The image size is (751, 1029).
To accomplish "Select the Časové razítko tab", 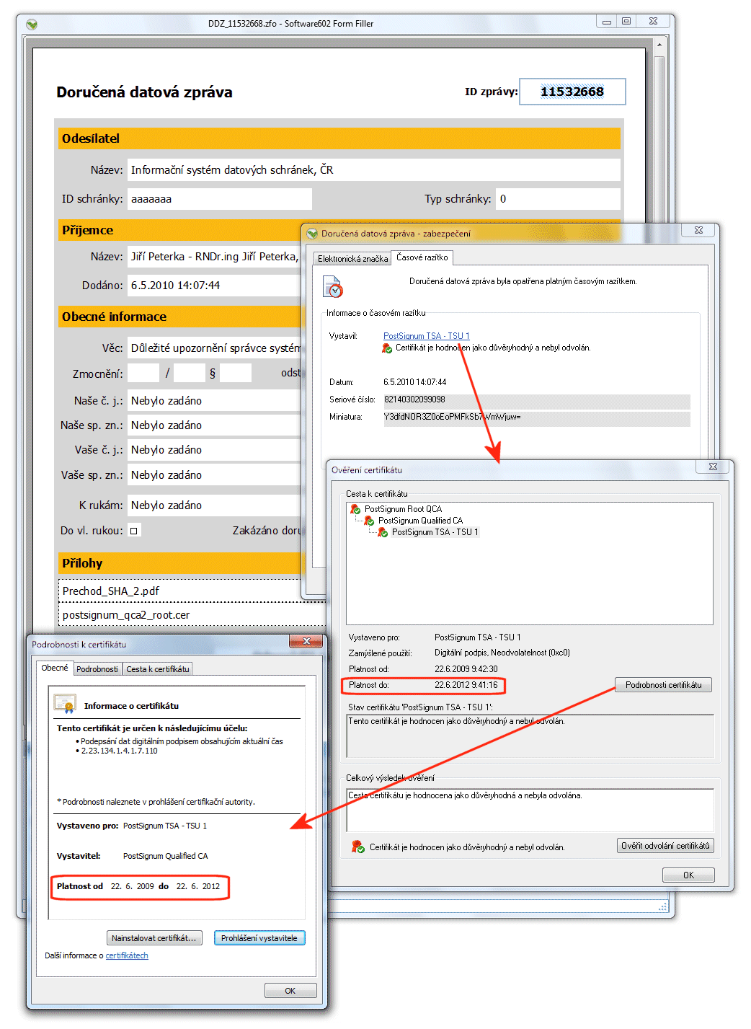I will point(422,257).
